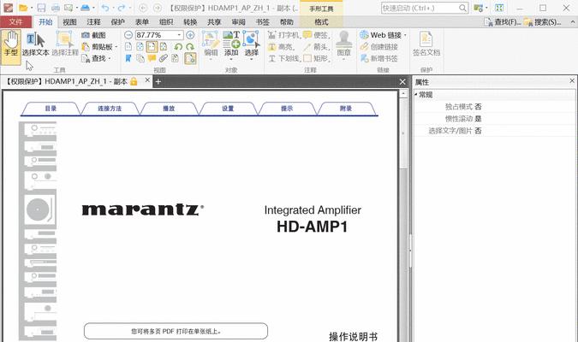This screenshot has height=342, width=578.
Task: Add a new document tab with plus button
Action: coord(158,81)
